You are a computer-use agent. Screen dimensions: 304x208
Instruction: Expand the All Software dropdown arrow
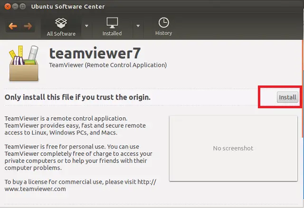[86, 26]
